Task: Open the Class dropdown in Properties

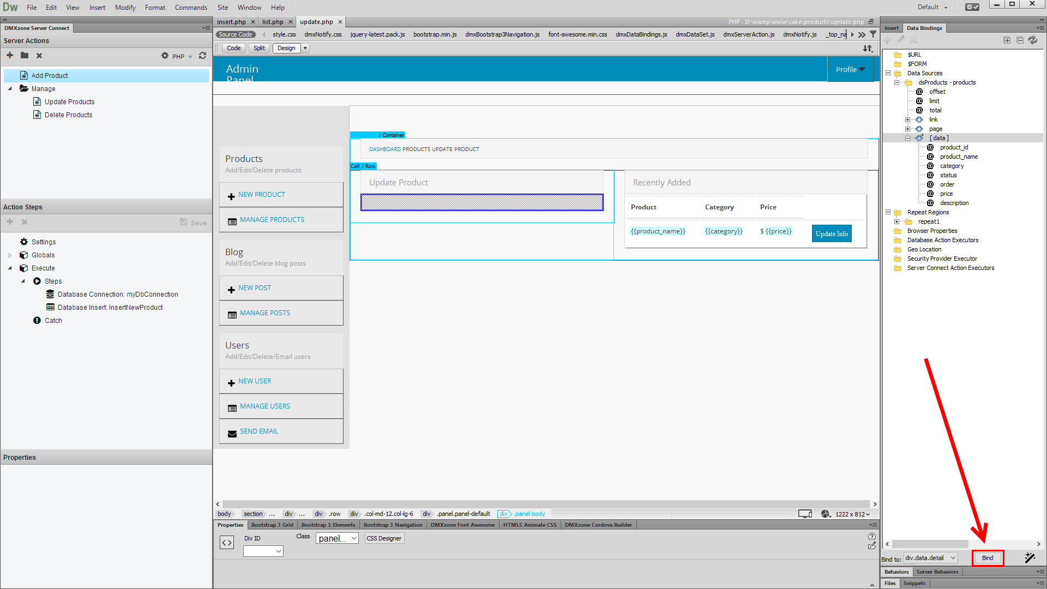Action: click(337, 538)
